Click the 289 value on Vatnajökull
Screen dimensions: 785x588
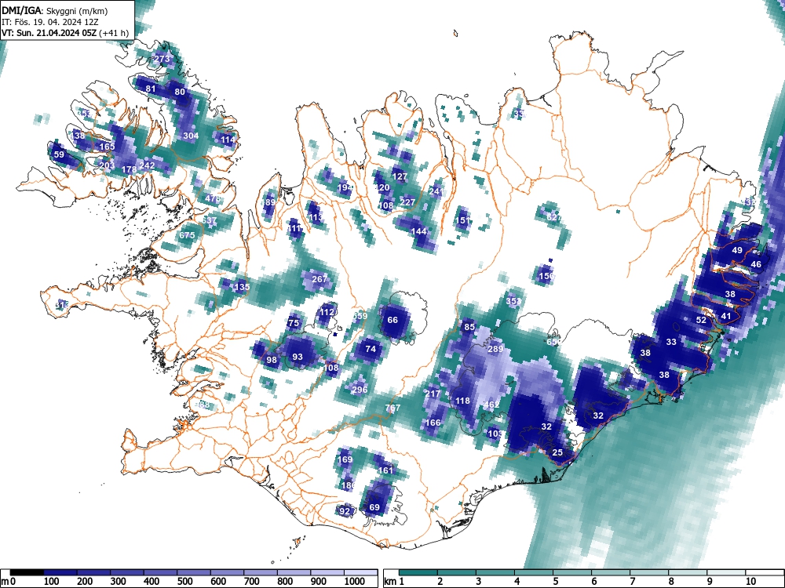tap(495, 349)
